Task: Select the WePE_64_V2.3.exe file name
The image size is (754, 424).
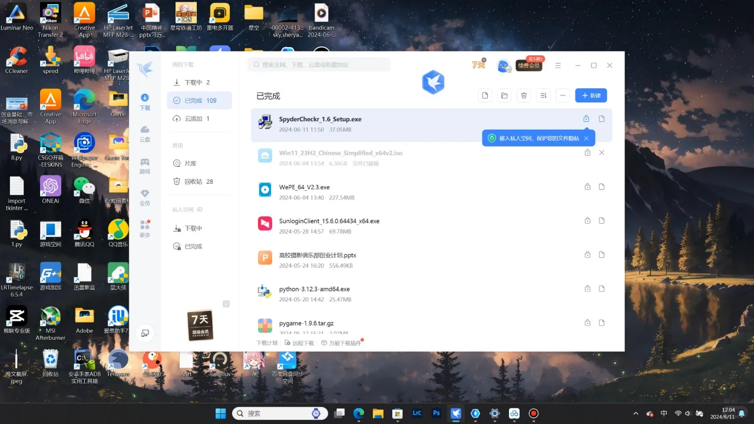Action: tap(305, 187)
